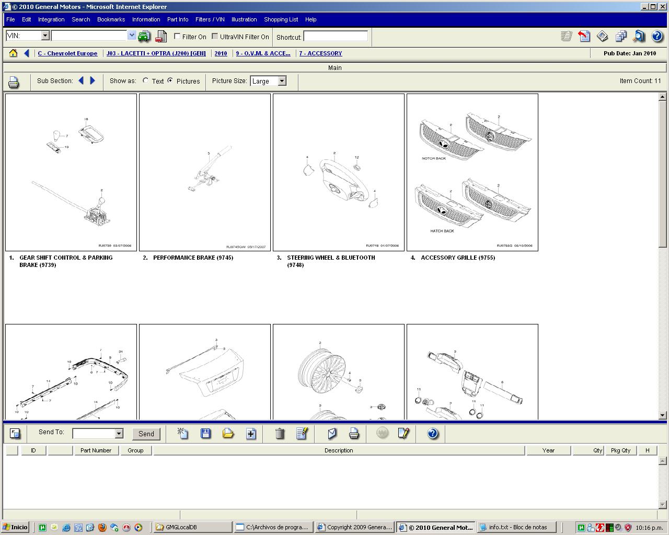The image size is (669, 535).
Task: Click into the Shortcut input field
Action: click(x=336, y=36)
